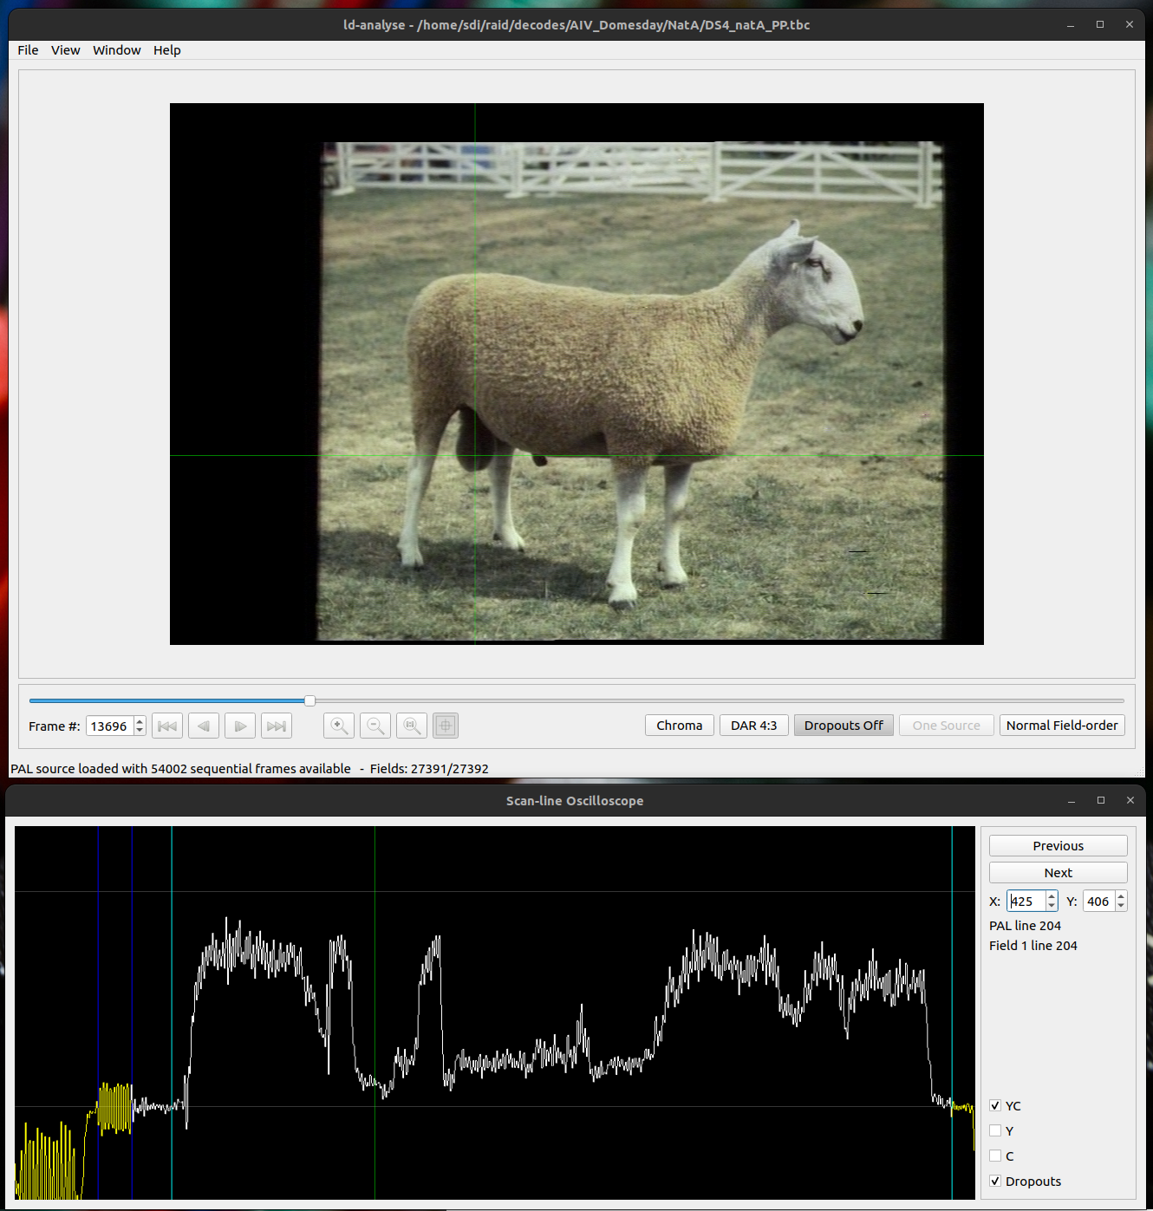Reset zoom to original 1:1 size
The width and height of the screenshot is (1153, 1211).
(412, 726)
